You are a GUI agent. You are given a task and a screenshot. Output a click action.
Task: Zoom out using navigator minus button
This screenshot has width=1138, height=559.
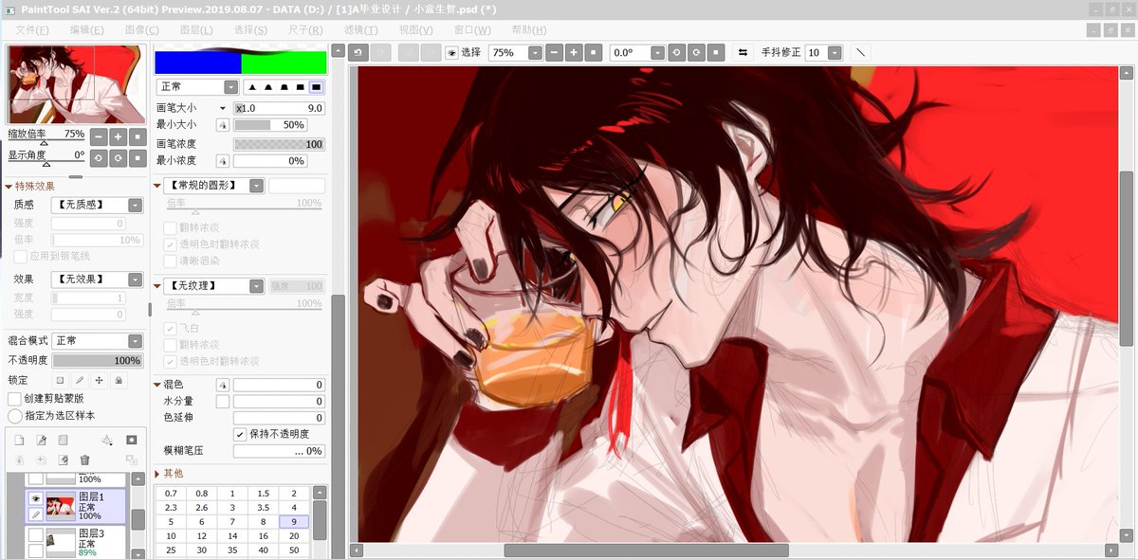tap(99, 136)
